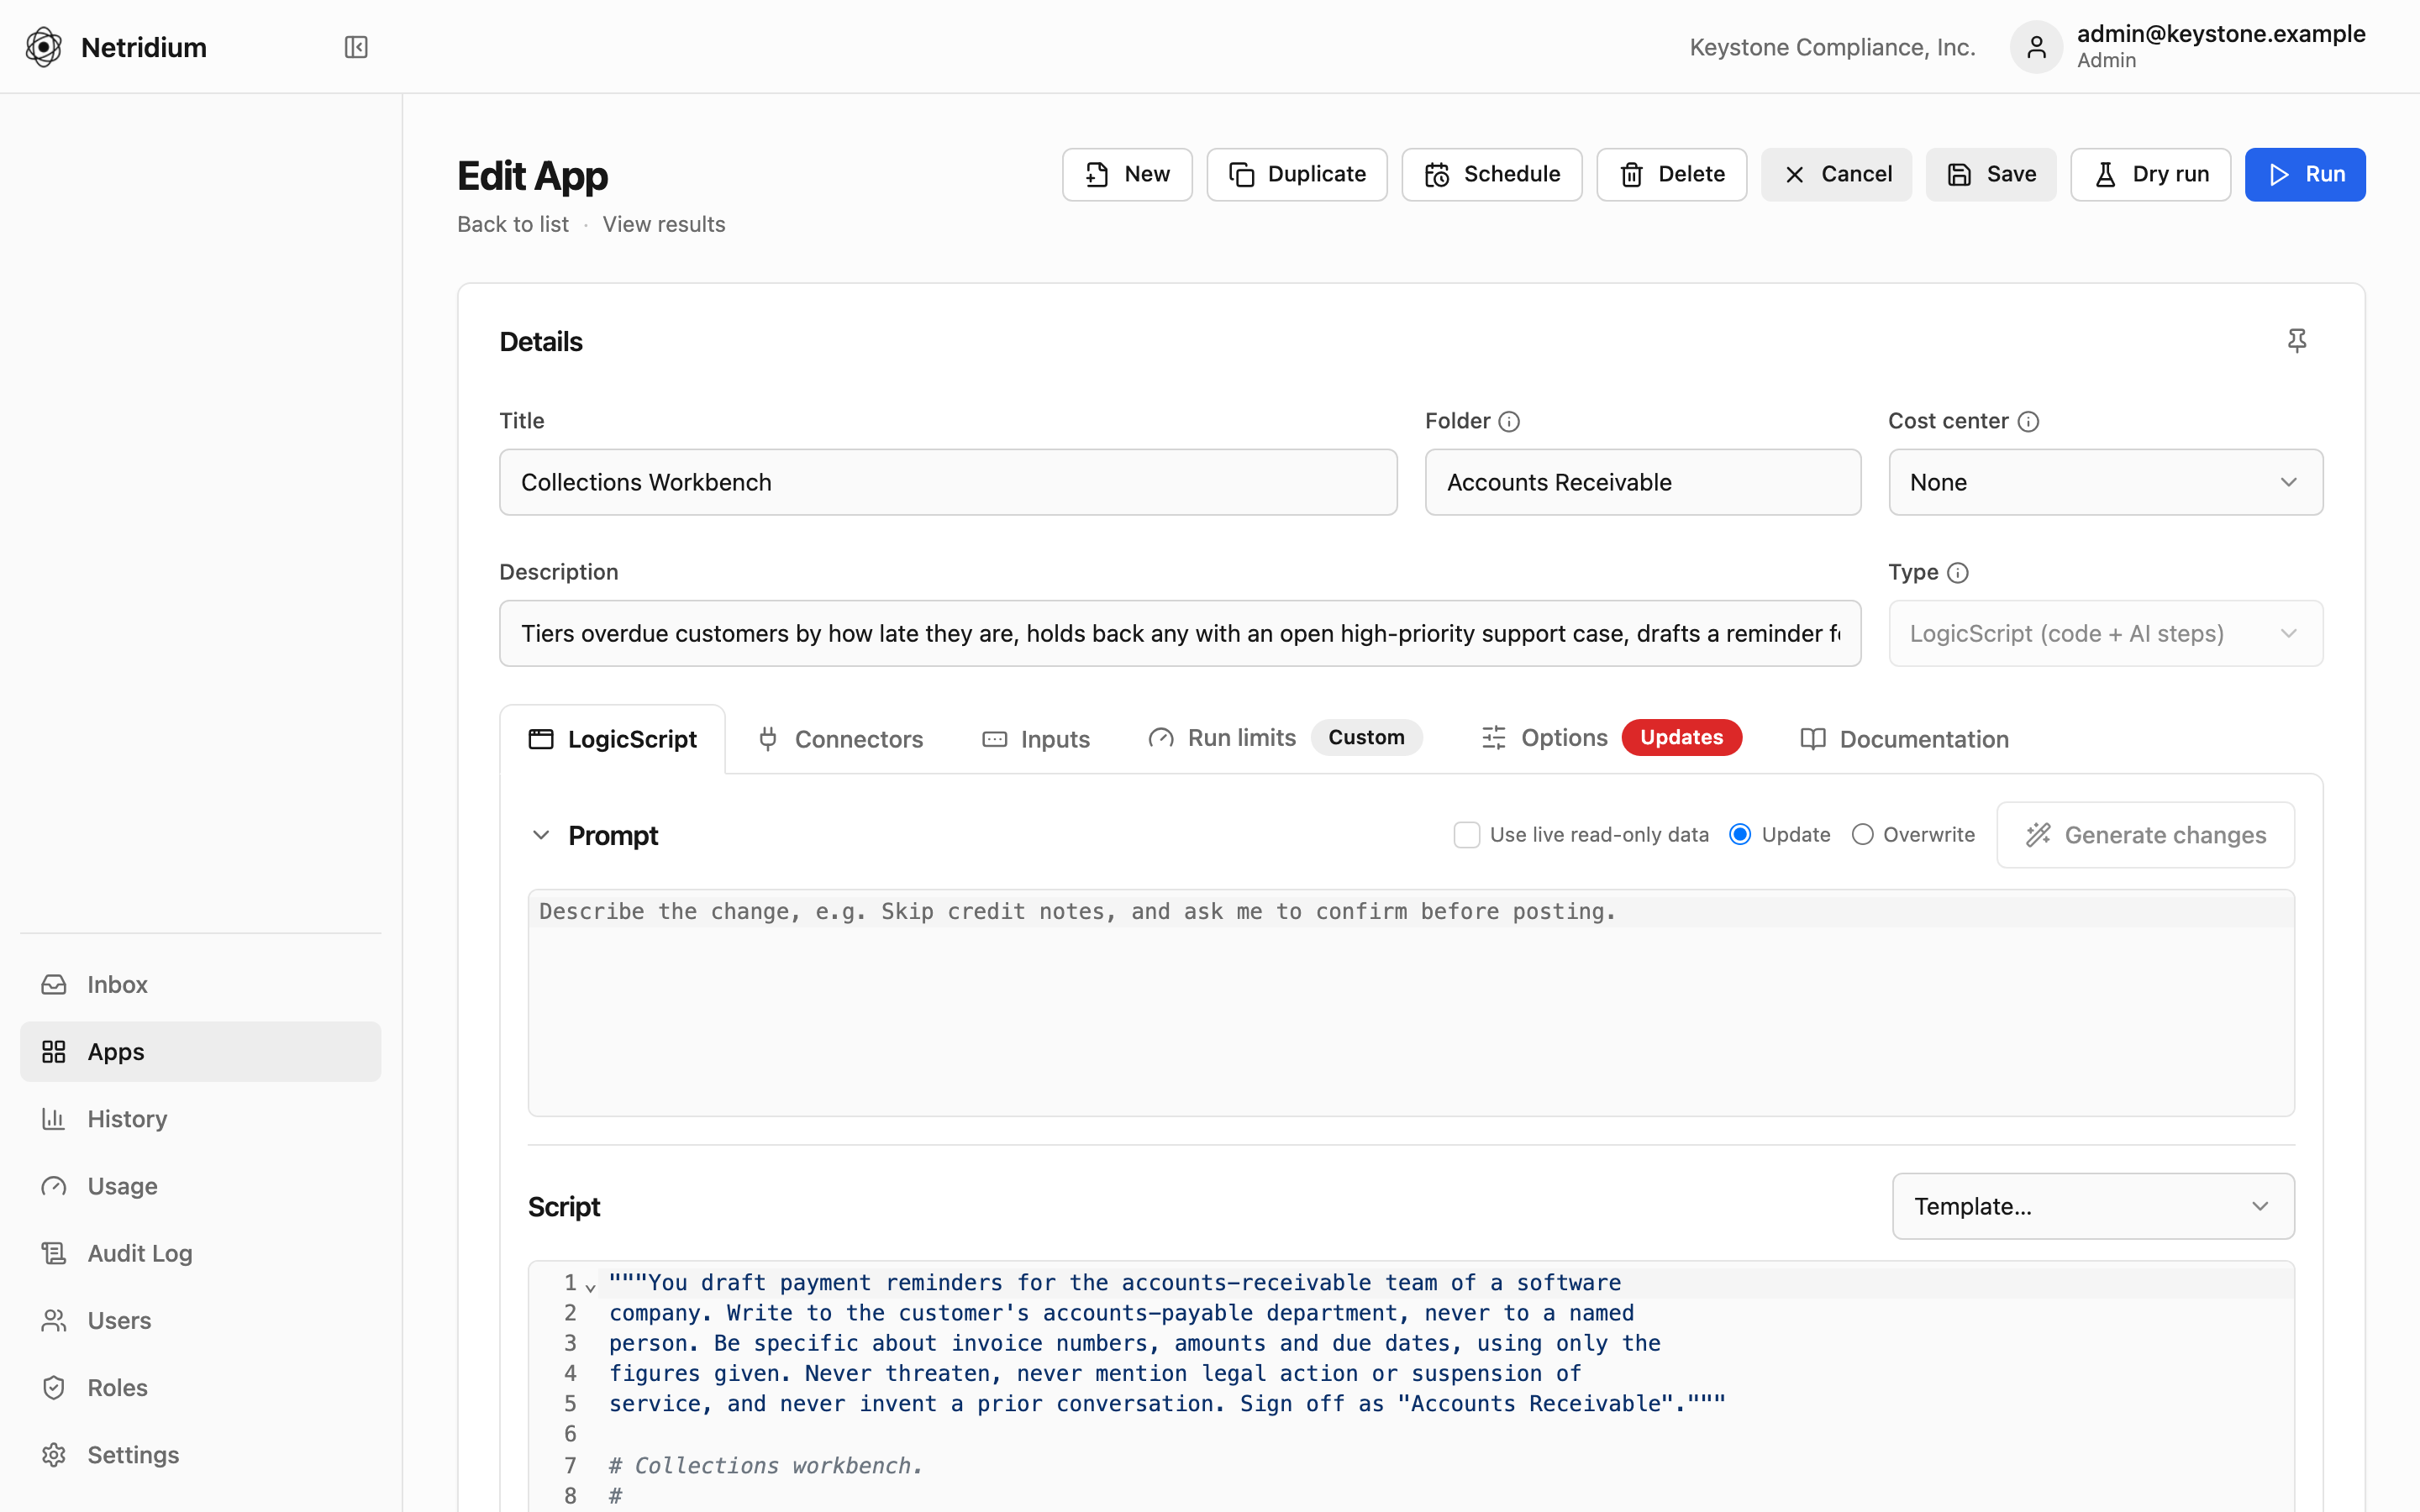
Task: Collapse the sidebar with the panel icon
Action: (356, 47)
